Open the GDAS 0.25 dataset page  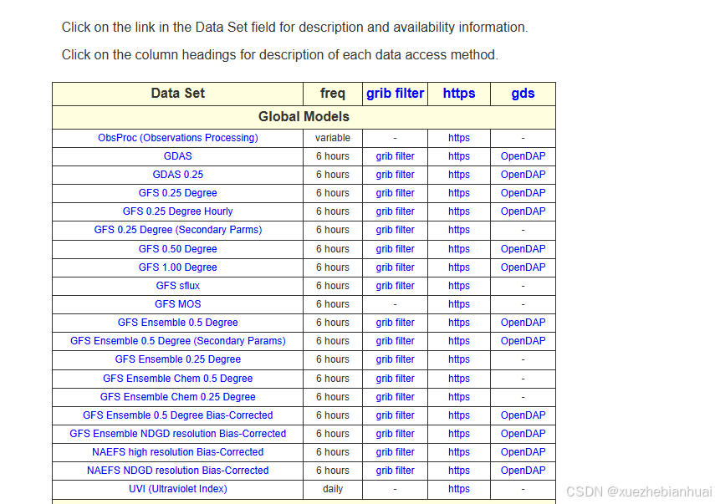pos(177,175)
